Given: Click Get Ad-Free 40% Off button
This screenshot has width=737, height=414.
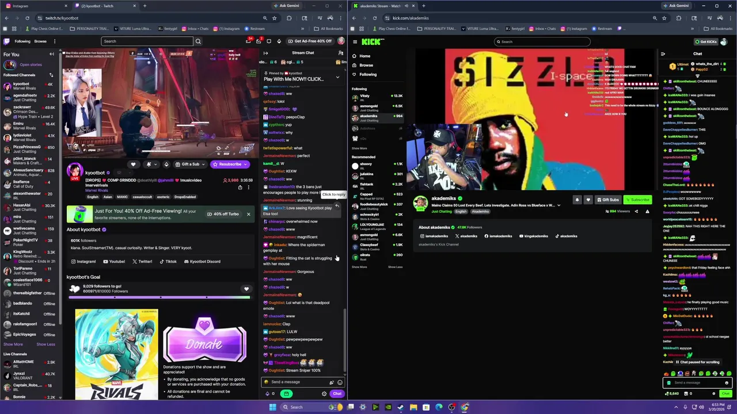Looking at the screenshot, I should [310, 41].
